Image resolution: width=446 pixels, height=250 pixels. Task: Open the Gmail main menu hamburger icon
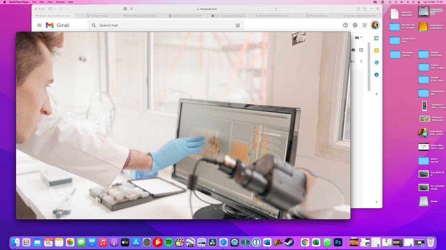(39, 25)
